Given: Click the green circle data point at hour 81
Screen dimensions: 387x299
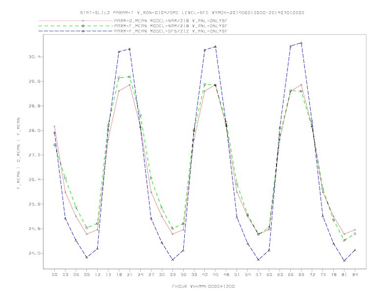Looking at the screenshot, I should pos(344,240).
